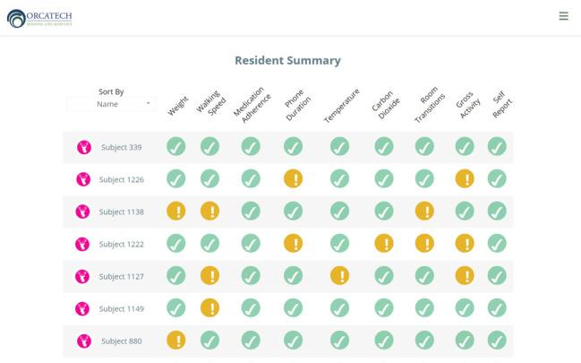
Task: Click Subject 1138 avatar icon
Action: [x=82, y=212]
